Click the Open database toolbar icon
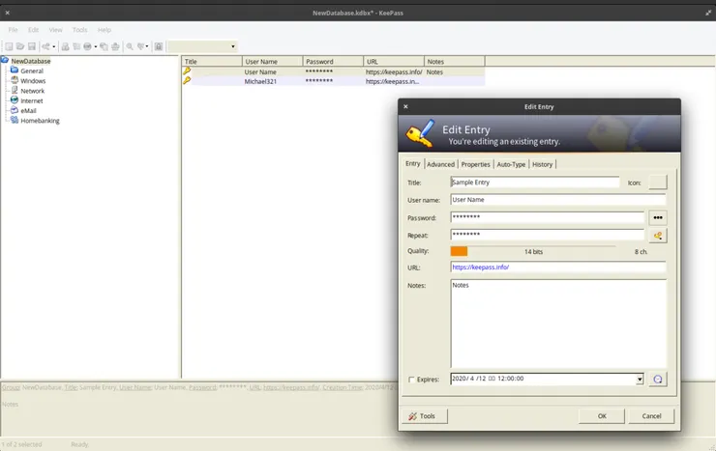716x451 pixels. coord(20,46)
